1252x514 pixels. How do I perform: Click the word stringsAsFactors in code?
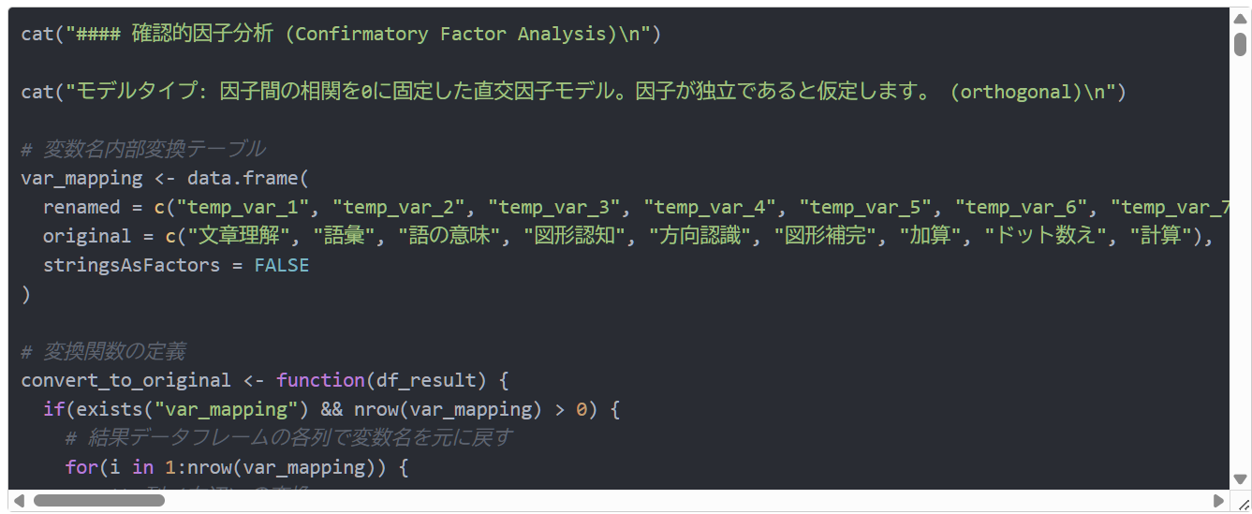pyautogui.click(x=131, y=266)
